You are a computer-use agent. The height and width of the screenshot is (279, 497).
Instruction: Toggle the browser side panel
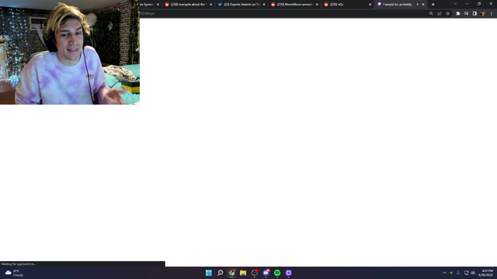tap(474, 14)
